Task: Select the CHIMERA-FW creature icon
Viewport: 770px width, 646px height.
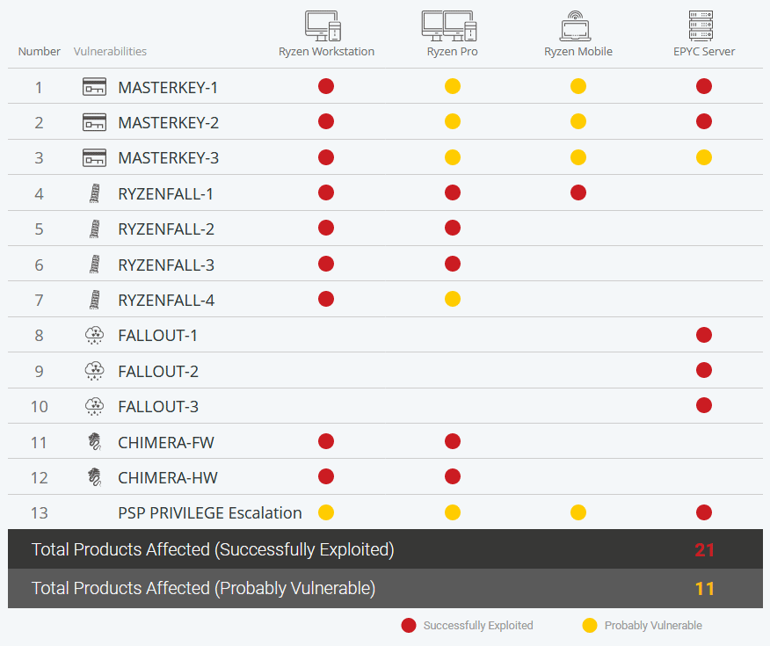Action: tap(94, 441)
